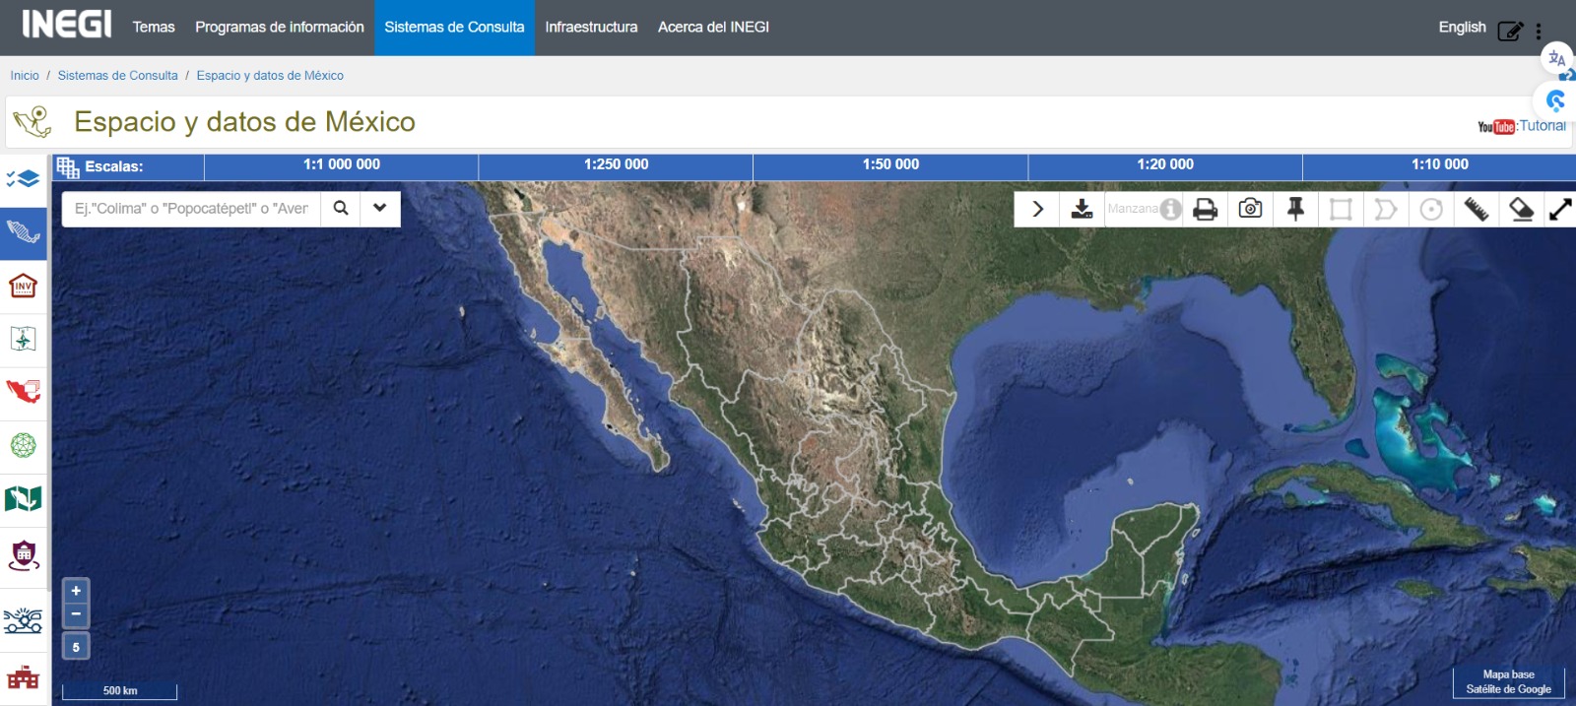Screen dimensions: 1576x706
Task: Select the ruler measurement tool
Action: click(x=1476, y=209)
